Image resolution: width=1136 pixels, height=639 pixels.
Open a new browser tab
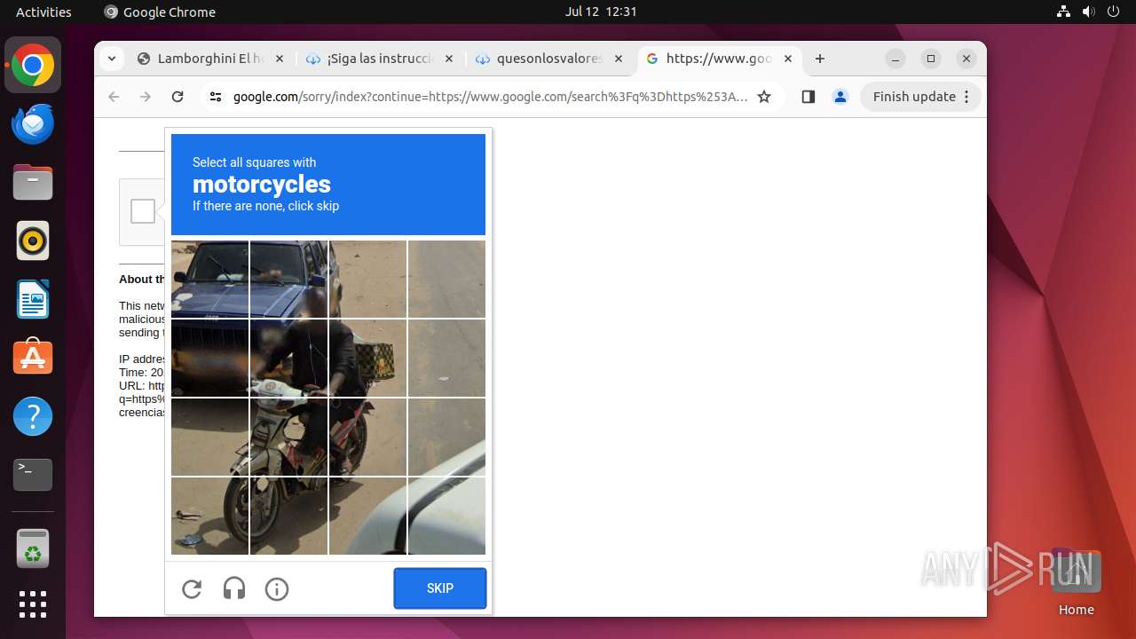tap(820, 59)
